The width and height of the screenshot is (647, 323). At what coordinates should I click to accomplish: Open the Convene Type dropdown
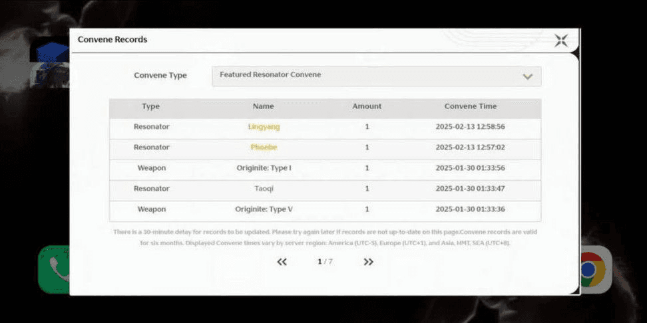tap(376, 76)
